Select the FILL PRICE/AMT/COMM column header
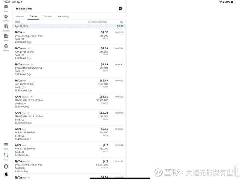This screenshot has width=240, height=180. [97, 22]
